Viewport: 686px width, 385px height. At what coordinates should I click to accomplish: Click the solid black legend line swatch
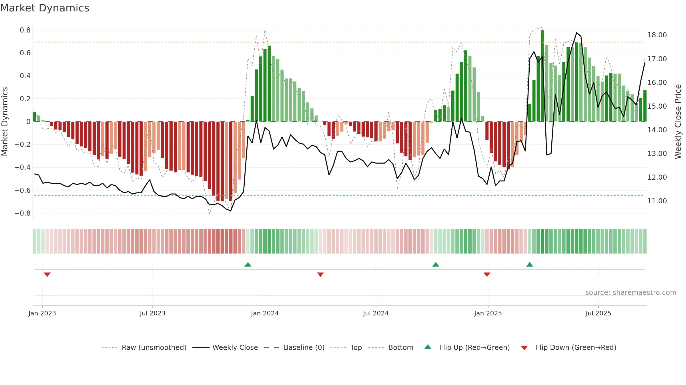click(201, 347)
